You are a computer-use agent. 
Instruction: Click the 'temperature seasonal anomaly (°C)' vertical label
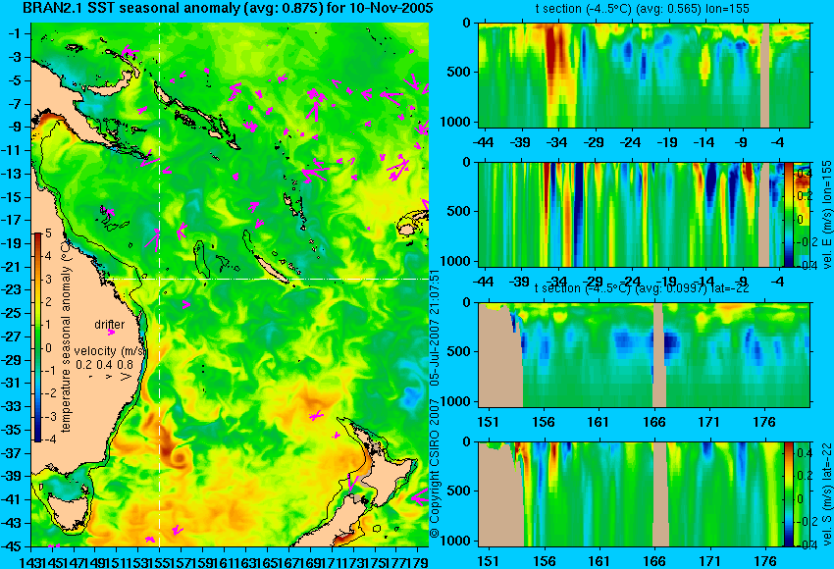tap(66, 336)
